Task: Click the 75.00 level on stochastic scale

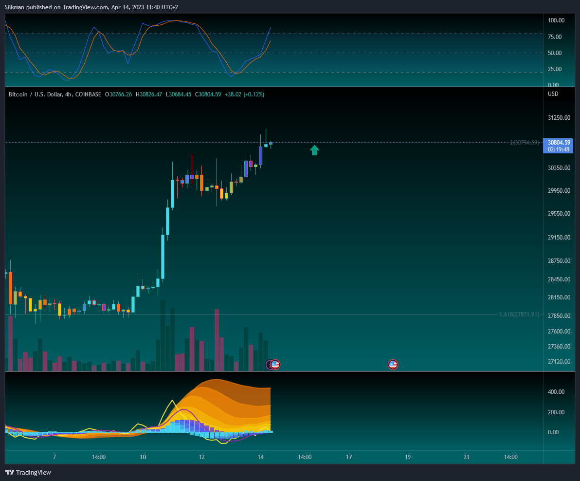Action: [555, 37]
